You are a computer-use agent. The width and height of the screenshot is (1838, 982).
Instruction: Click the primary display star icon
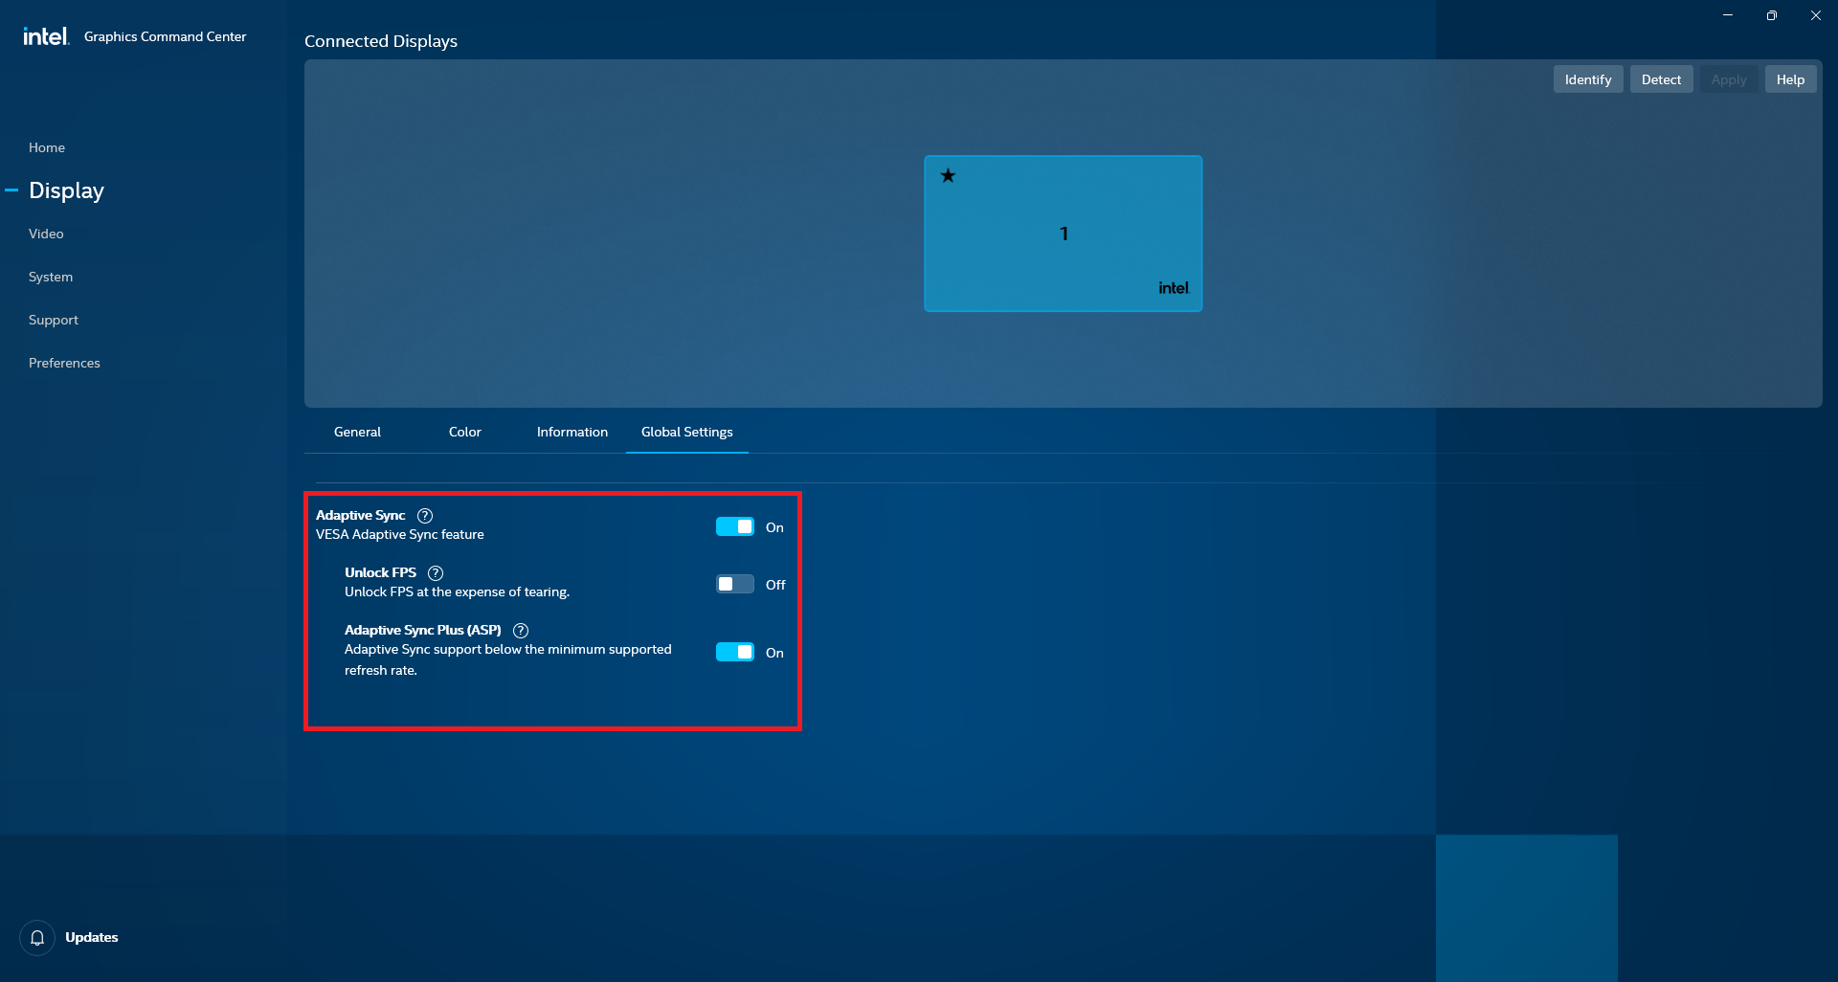click(948, 175)
